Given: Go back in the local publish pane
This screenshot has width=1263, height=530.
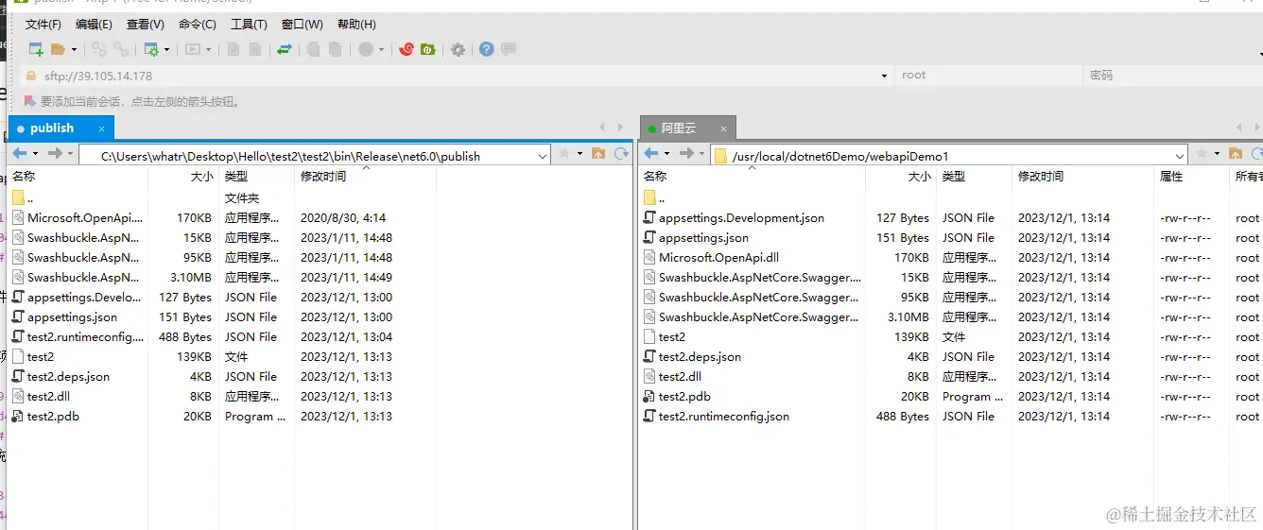Looking at the screenshot, I should (19, 153).
